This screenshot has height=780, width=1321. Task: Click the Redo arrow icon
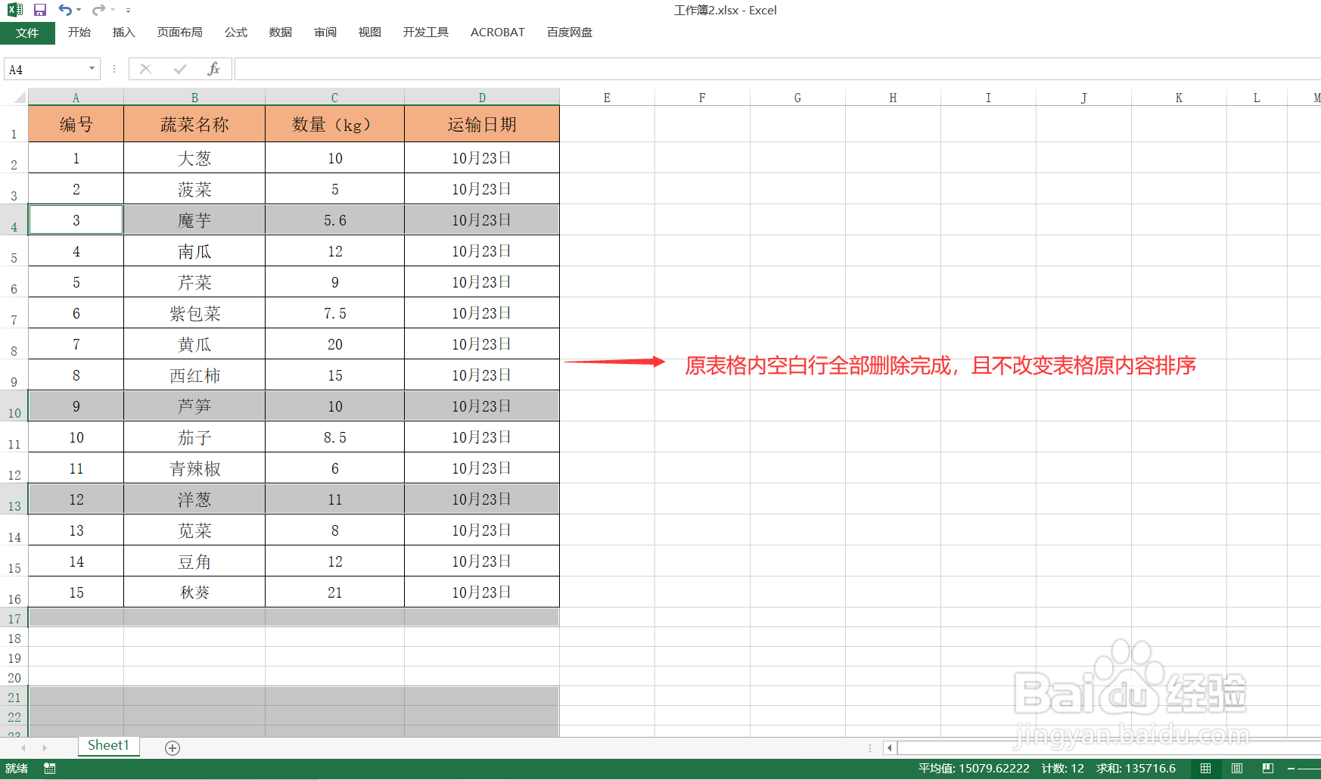coord(98,10)
